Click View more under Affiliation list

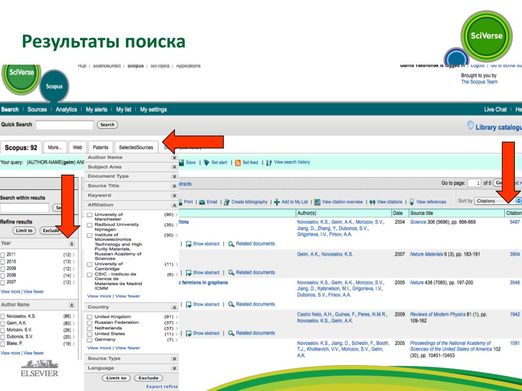[x=99, y=296]
